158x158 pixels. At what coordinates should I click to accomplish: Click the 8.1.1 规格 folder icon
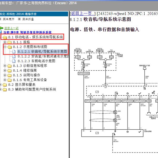(9, 42)
